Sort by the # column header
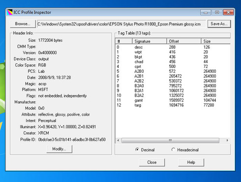 click(x=124, y=41)
